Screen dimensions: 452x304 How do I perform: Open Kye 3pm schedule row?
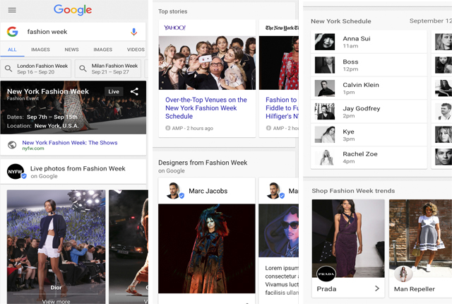point(369,135)
